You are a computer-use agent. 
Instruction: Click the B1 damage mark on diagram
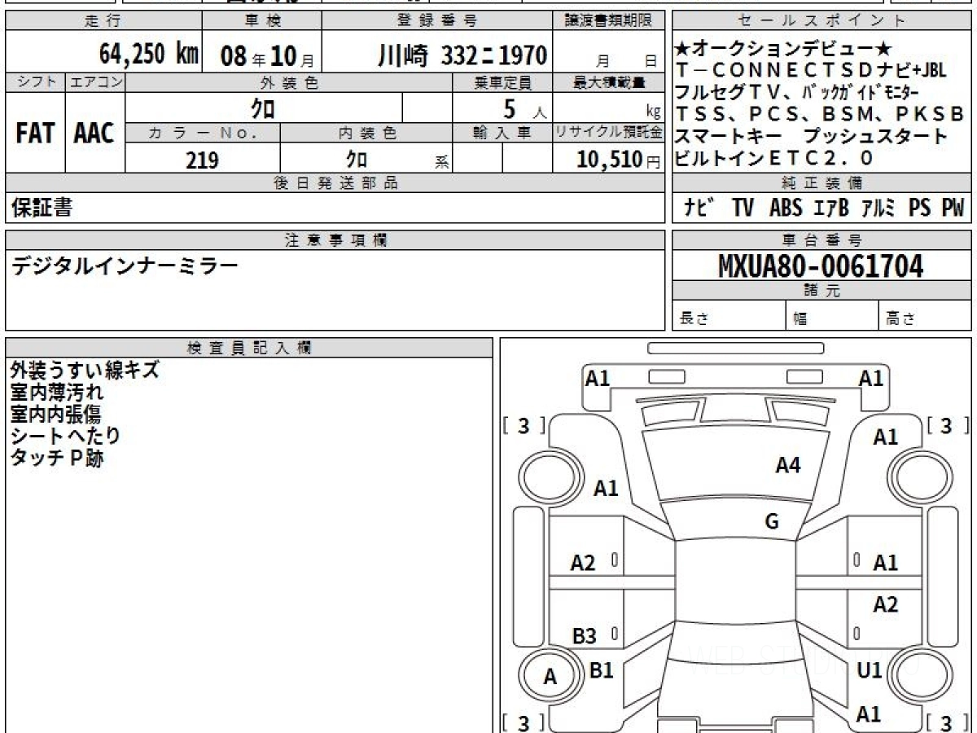click(601, 670)
